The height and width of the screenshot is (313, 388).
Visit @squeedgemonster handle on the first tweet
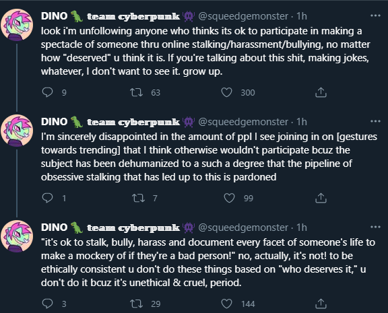pos(243,16)
